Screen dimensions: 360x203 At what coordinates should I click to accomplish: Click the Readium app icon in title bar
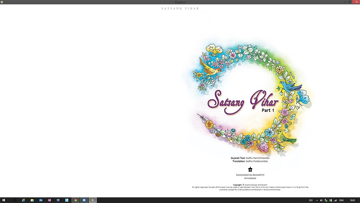[x=2, y=2]
